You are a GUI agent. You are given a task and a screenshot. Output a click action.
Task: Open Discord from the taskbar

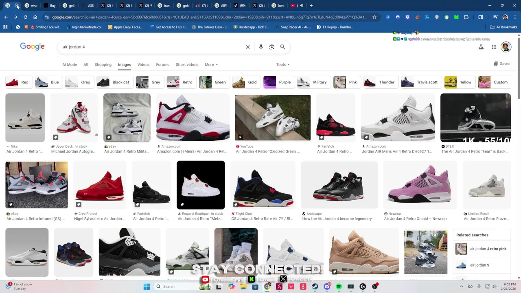pyautogui.click(x=327, y=286)
